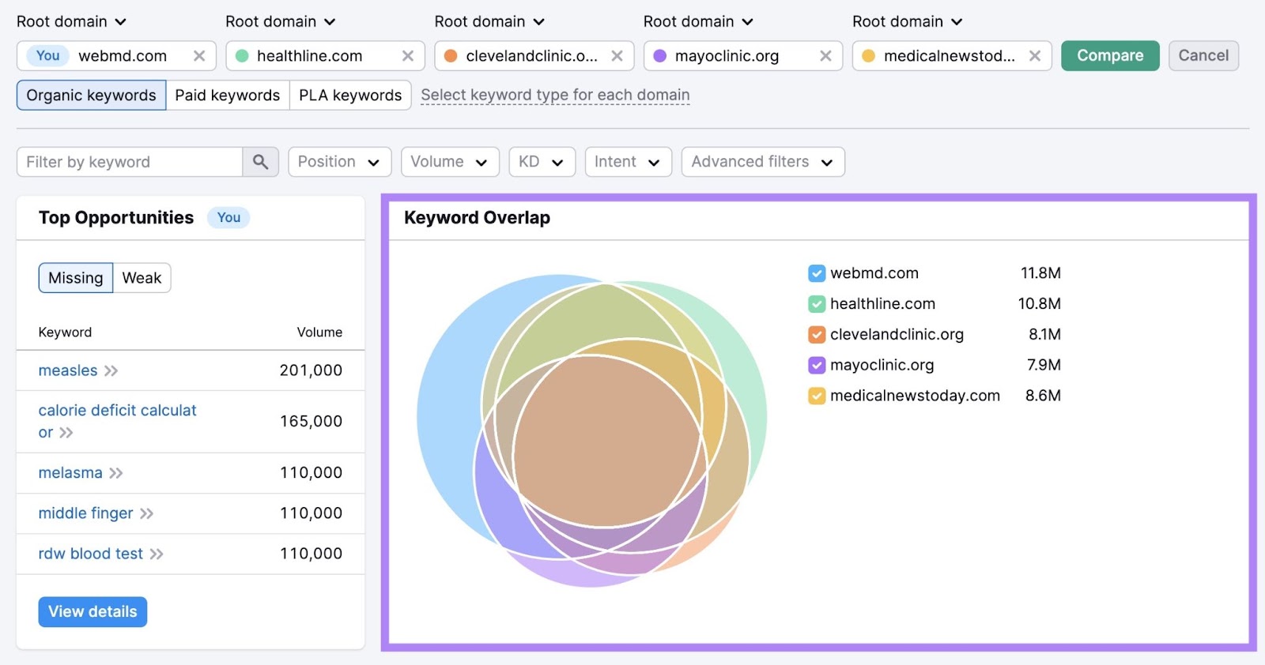Clear the clevelandclinic.org domain field
This screenshot has width=1265, height=665.
point(617,56)
